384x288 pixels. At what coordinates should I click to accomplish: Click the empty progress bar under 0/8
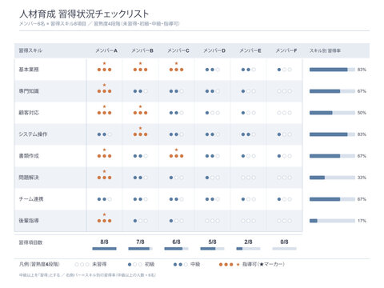tap(284, 249)
